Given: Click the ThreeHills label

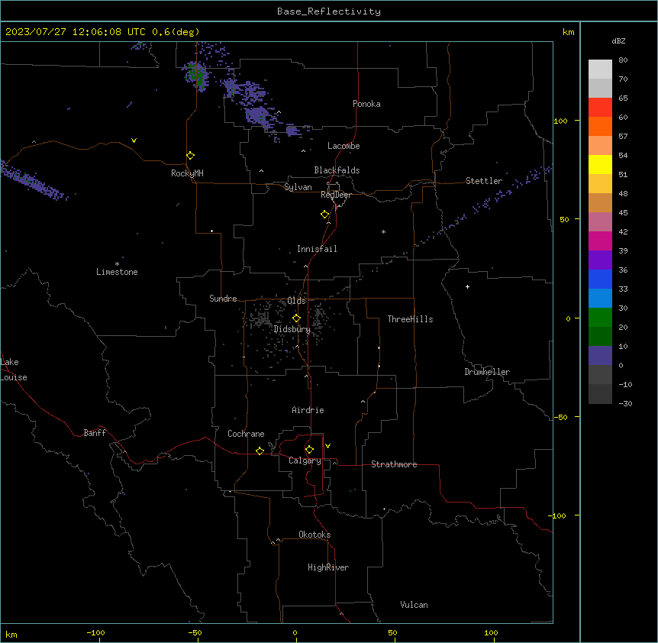Looking at the screenshot, I should click(x=410, y=319).
